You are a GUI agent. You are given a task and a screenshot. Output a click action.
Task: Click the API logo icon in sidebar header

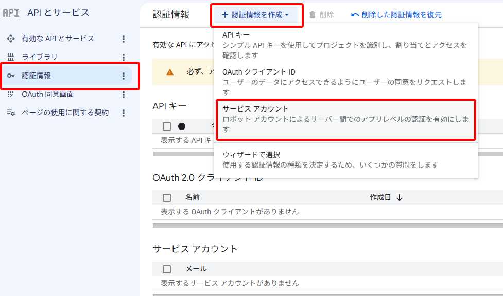[x=11, y=13]
